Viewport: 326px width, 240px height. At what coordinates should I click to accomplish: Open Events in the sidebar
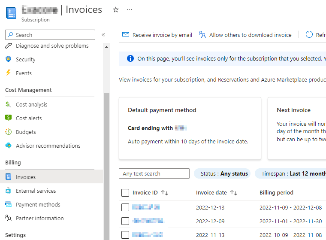point(24,73)
